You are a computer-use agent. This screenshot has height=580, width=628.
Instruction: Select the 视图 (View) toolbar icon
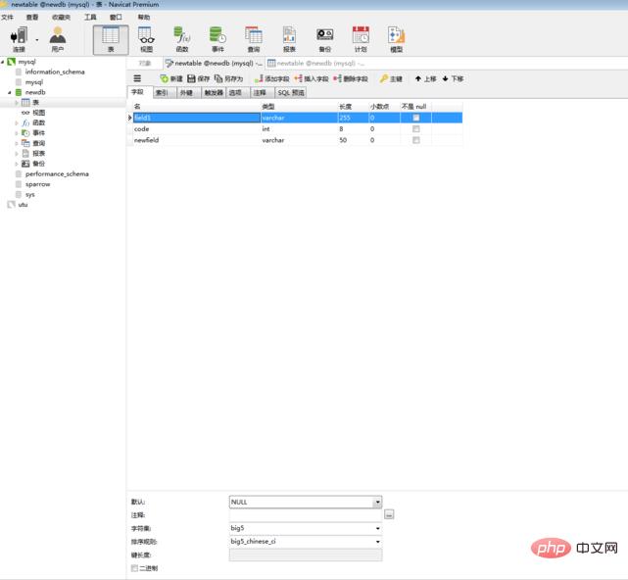[146, 38]
